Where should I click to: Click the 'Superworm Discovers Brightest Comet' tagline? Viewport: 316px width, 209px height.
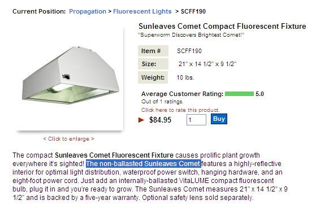191,35
